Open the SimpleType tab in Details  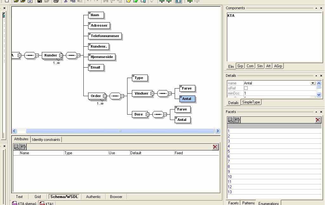pyautogui.click(x=251, y=102)
